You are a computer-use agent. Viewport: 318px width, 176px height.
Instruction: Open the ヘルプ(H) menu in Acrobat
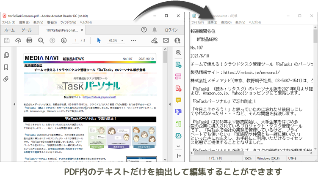pyautogui.click(x=86, y=22)
